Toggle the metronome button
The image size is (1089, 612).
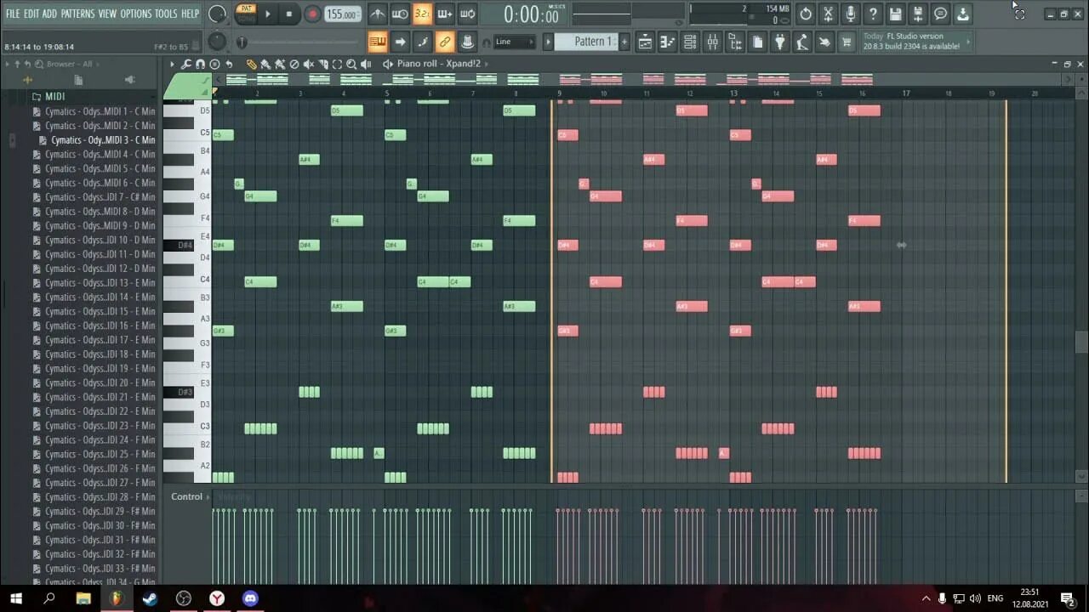coord(377,14)
